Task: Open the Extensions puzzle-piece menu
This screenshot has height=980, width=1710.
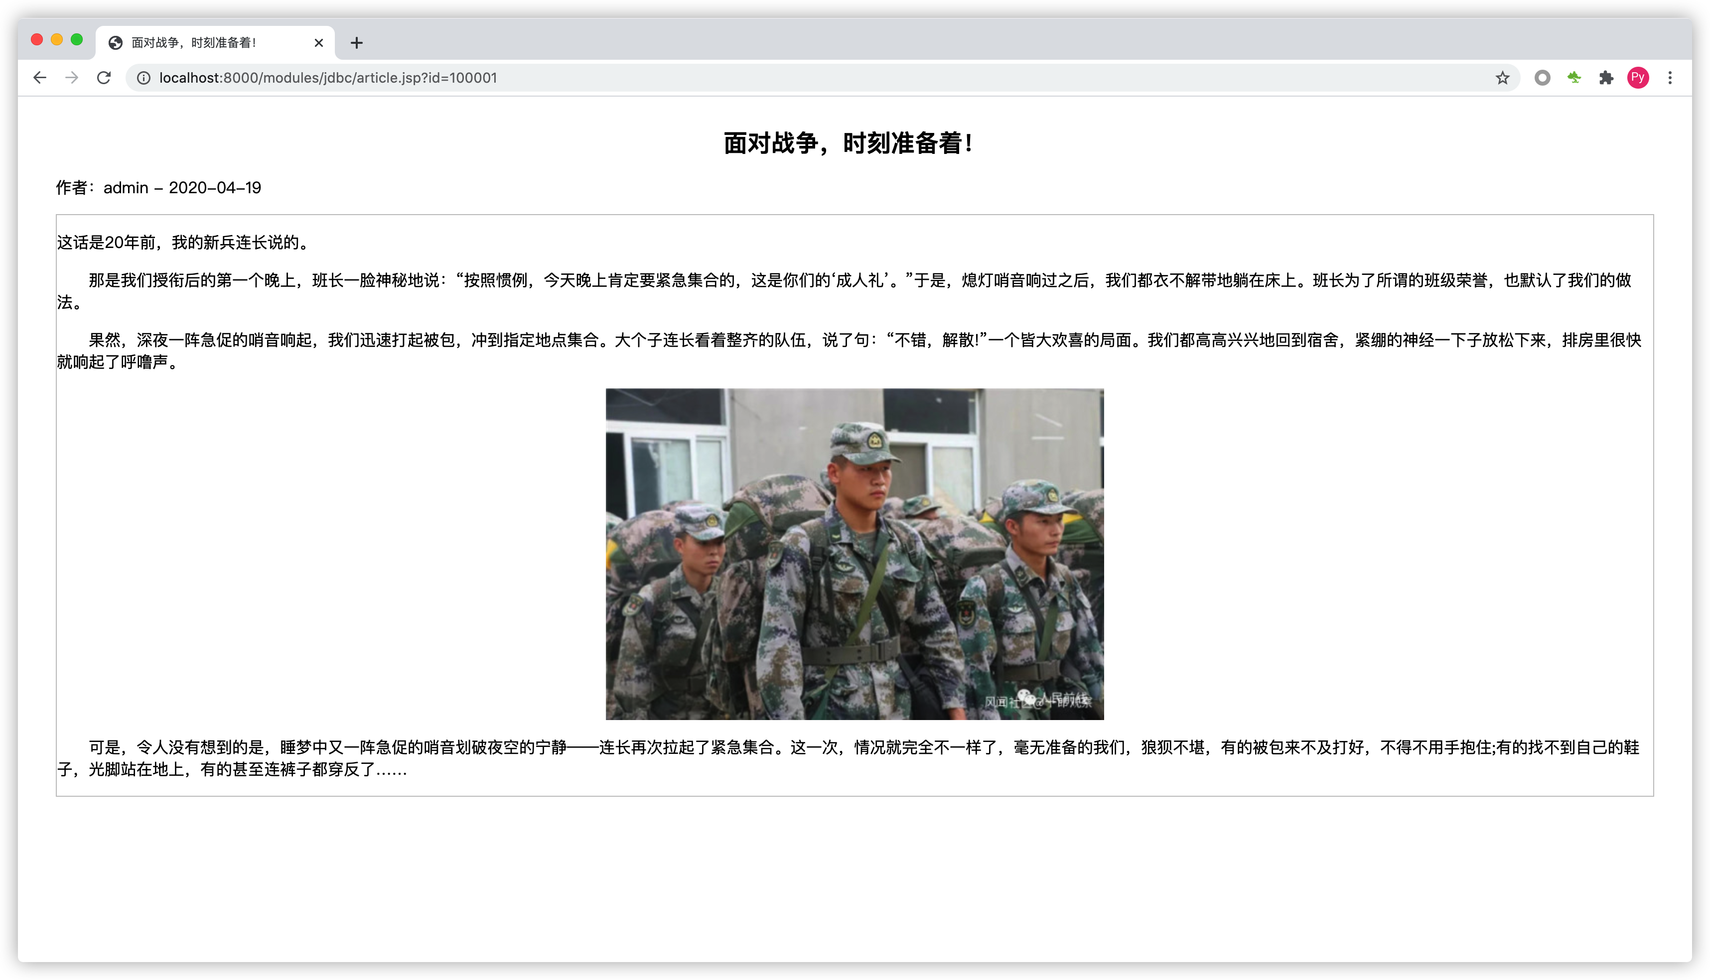Action: [x=1606, y=78]
